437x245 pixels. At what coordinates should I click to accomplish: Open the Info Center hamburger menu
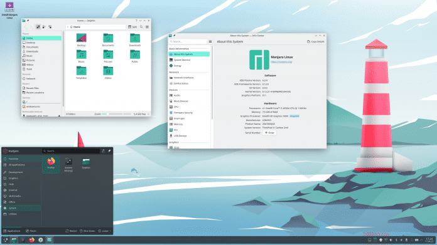pos(210,41)
